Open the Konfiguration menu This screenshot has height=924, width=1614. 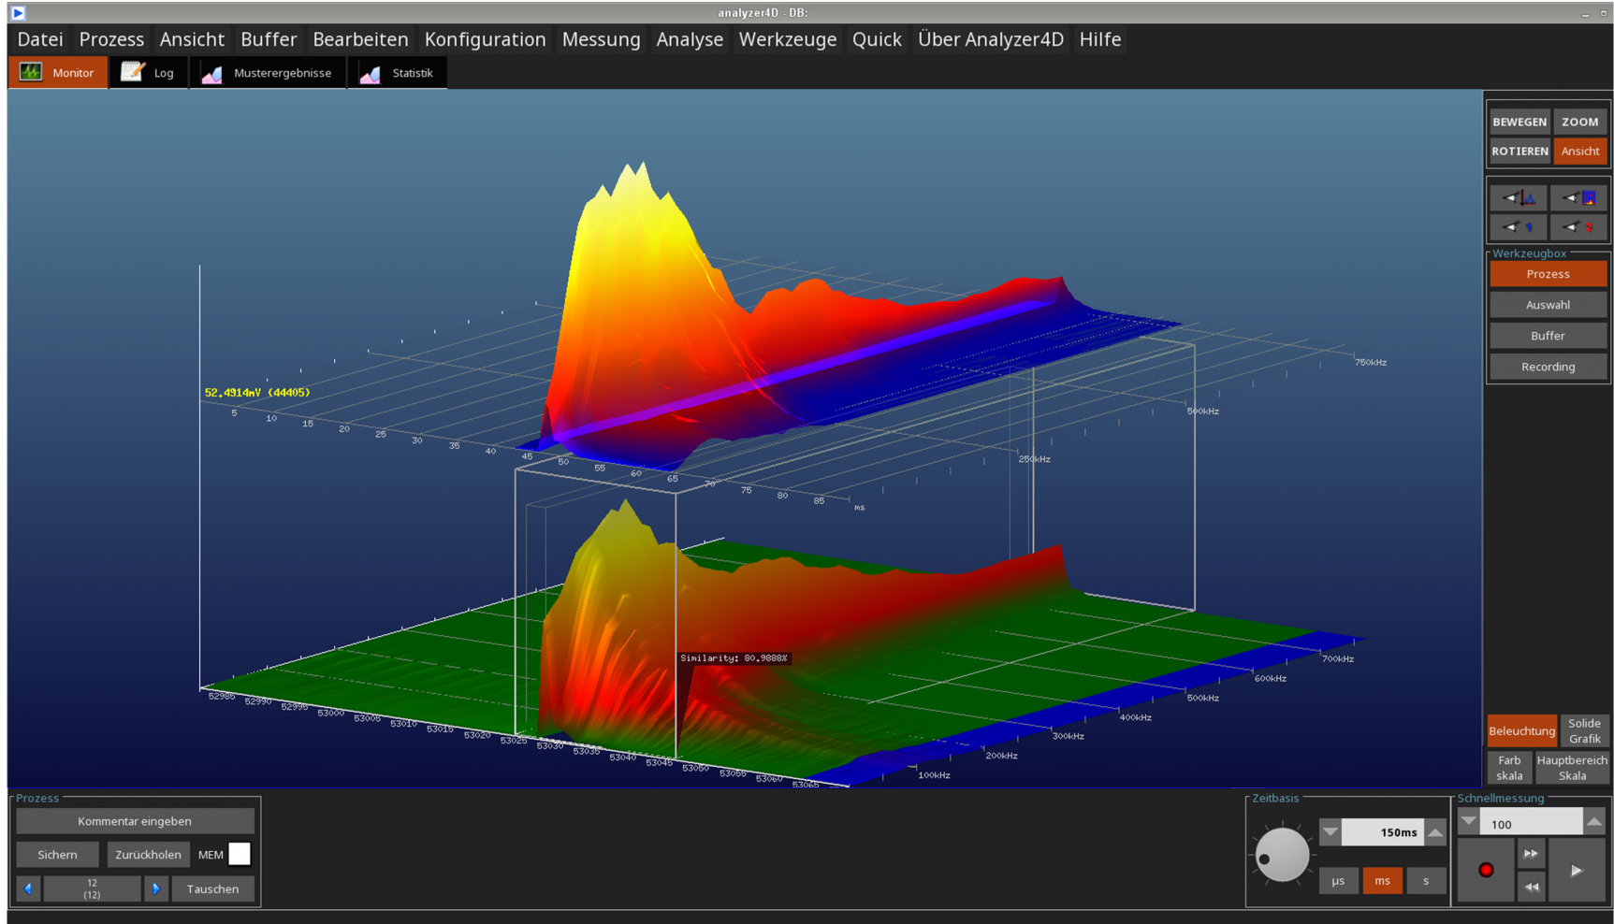tap(485, 39)
